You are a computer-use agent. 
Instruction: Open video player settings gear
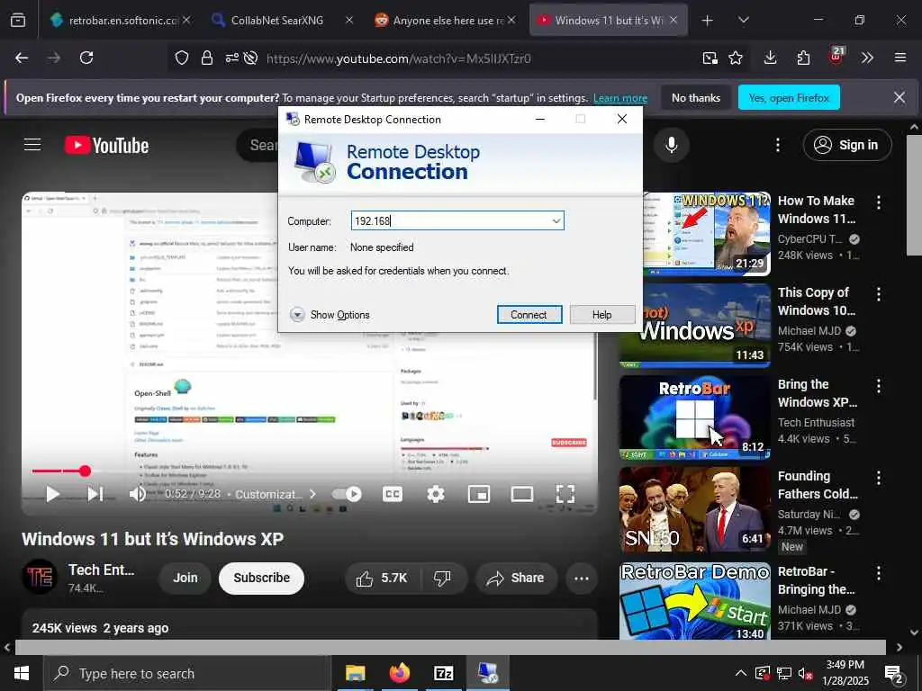436,494
